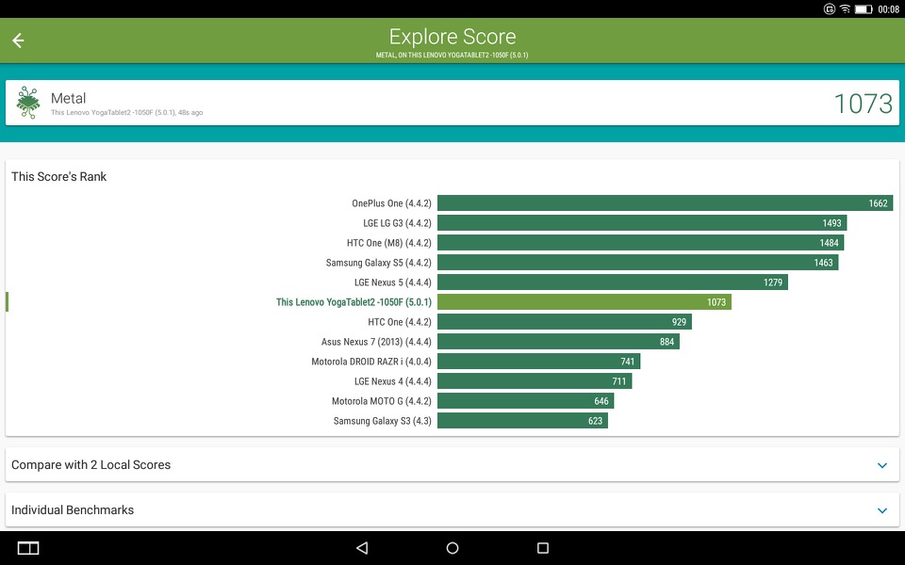Expand the Individual Benchmarks section
The height and width of the screenshot is (565, 905).
[452, 509]
